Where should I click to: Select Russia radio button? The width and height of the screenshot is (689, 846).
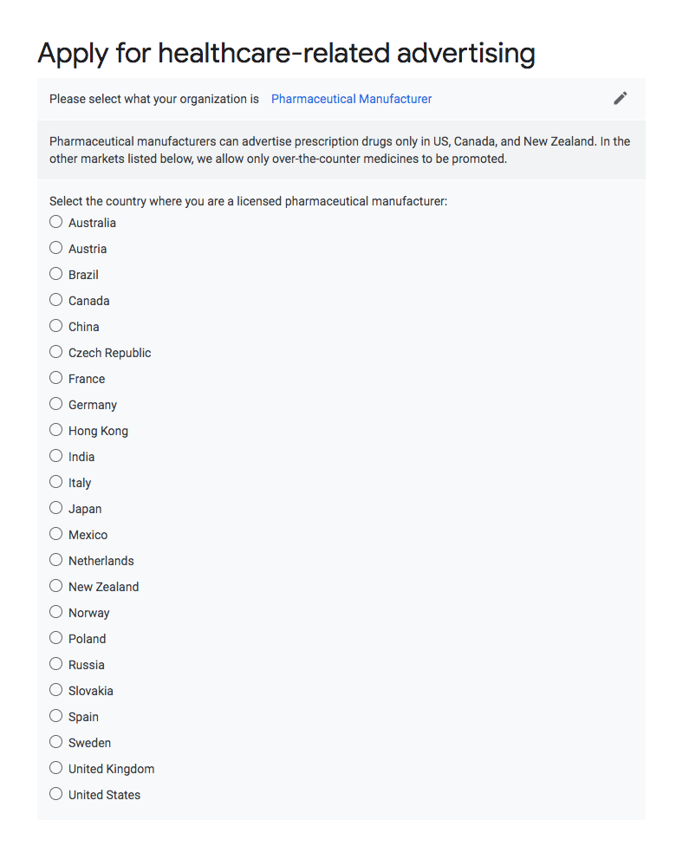56,664
